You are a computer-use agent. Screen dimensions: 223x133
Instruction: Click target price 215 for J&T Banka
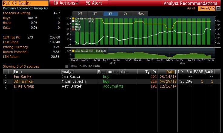click(x=154, y=81)
